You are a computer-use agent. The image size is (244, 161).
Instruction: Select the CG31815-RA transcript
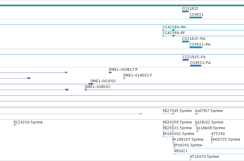(x=194, y=39)
